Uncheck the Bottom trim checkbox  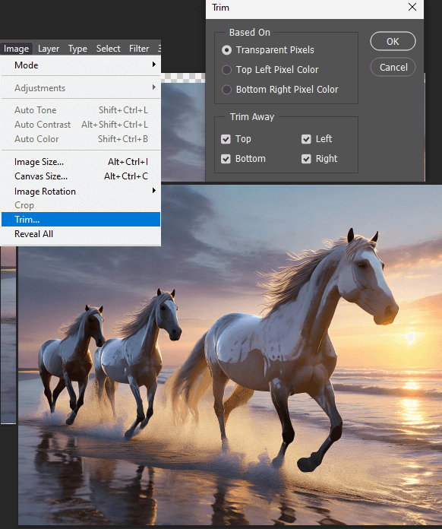[226, 159]
